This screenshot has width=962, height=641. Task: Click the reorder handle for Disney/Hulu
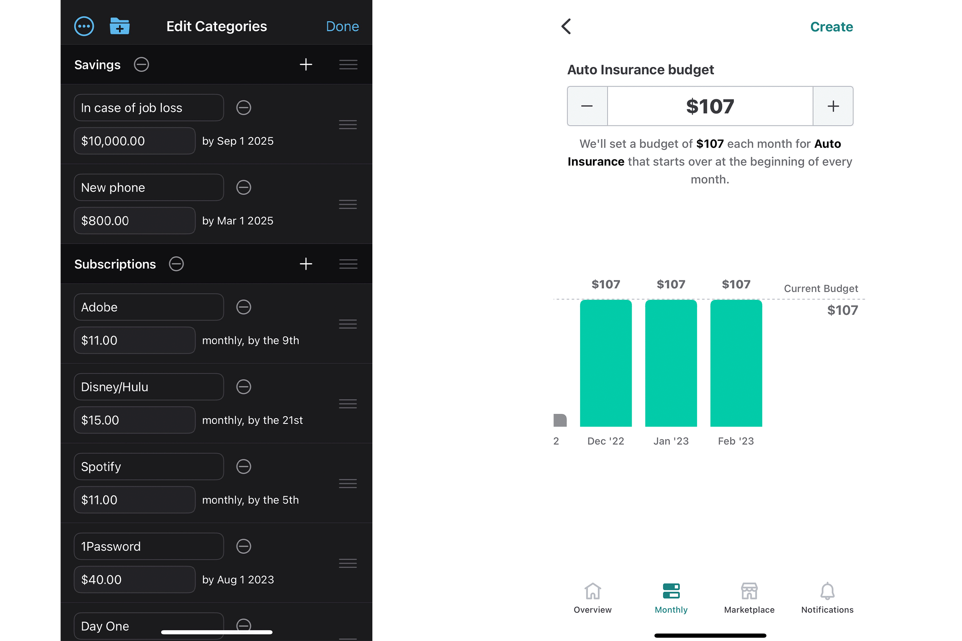[x=348, y=404]
